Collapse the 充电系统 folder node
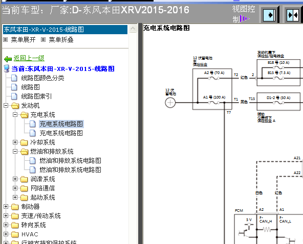This screenshot has width=303, height=244. [15, 115]
